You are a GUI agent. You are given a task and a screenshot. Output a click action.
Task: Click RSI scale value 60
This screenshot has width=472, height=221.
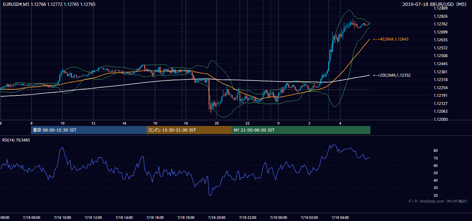436,165
